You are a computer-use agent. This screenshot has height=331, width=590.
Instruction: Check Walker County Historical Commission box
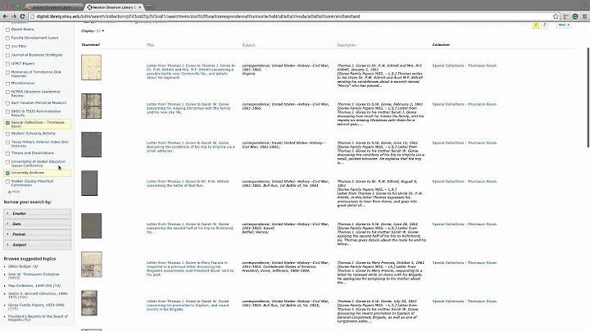(x=7, y=182)
